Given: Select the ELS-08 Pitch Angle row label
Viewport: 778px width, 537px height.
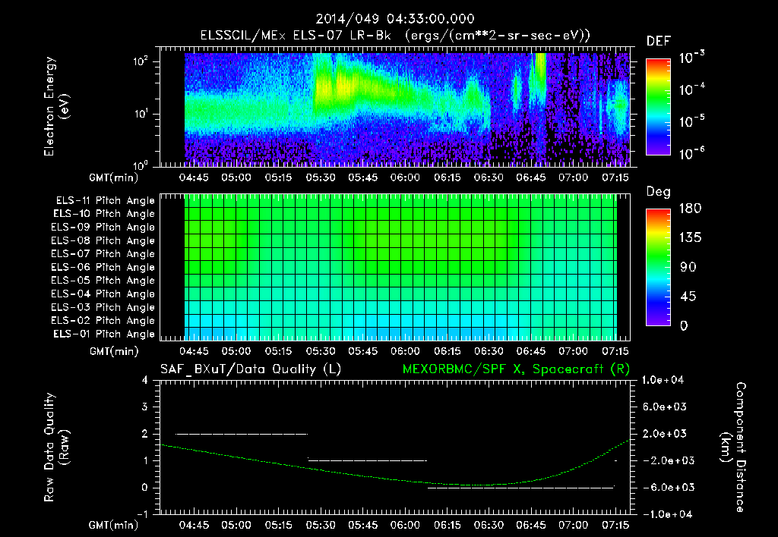Looking at the screenshot, I should click(x=103, y=240).
